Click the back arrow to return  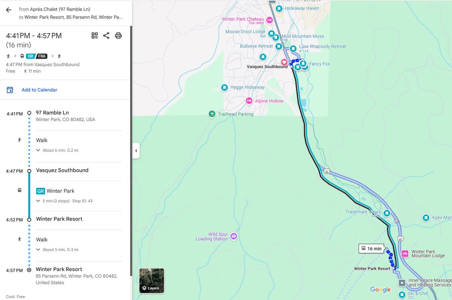pyautogui.click(x=9, y=10)
